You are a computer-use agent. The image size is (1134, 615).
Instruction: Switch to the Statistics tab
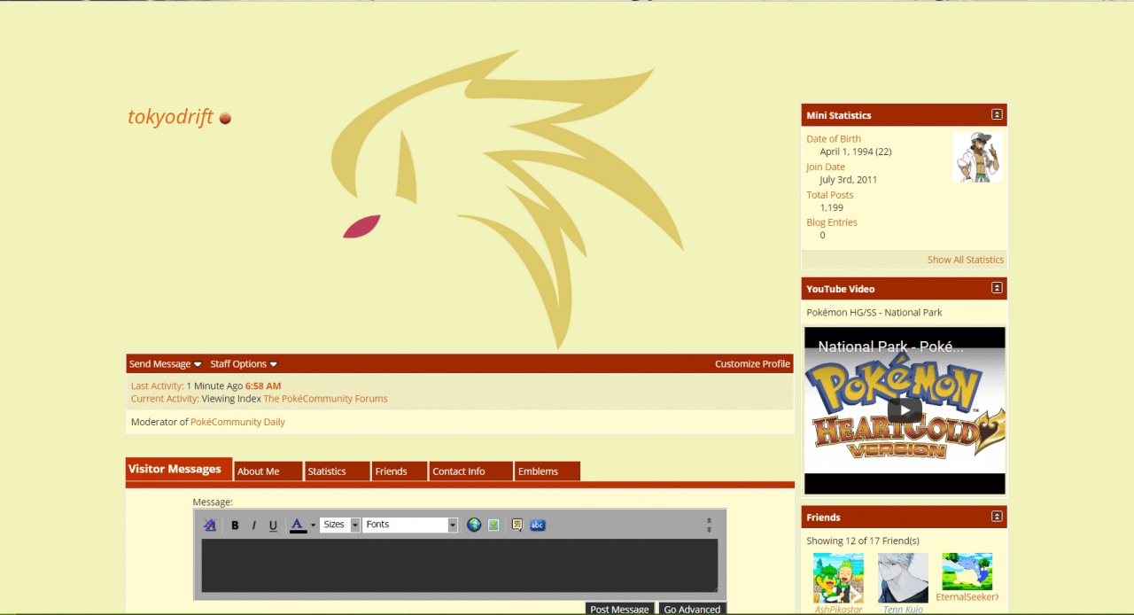pos(337,471)
